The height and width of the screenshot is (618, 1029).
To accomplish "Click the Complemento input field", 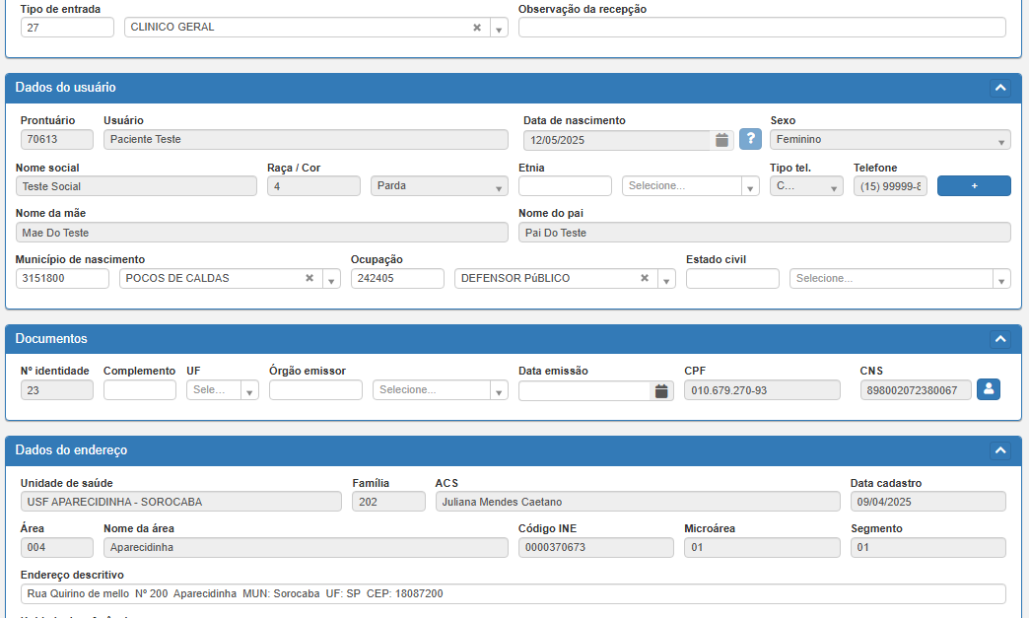I will click(x=139, y=390).
